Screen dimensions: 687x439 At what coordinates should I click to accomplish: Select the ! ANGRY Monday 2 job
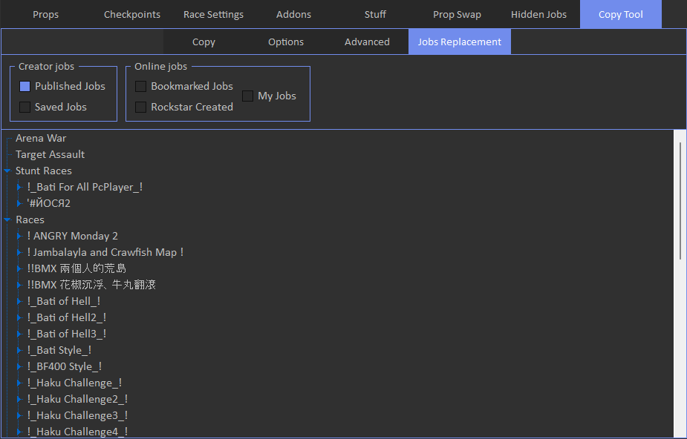[x=72, y=236]
